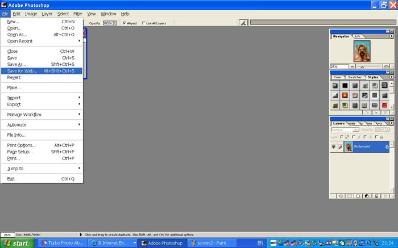Apply the black-and-white patterned style in first row

tap(384, 85)
